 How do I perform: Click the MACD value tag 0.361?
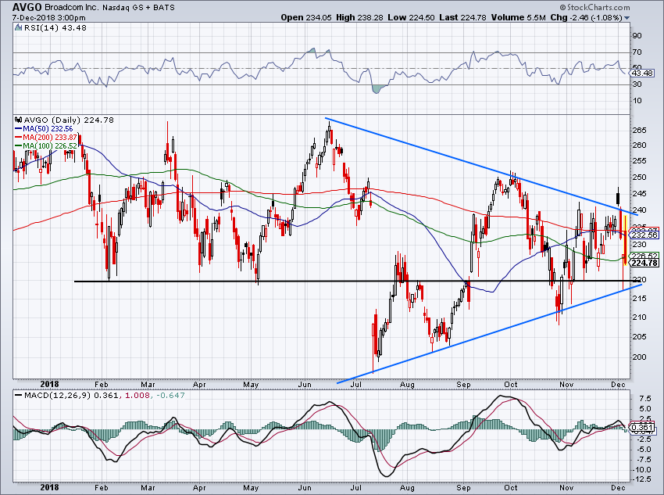pos(642,427)
